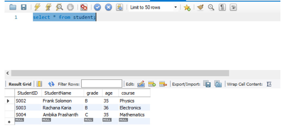Click the grade column header
Screen dimensions: 285x137
[93, 93]
